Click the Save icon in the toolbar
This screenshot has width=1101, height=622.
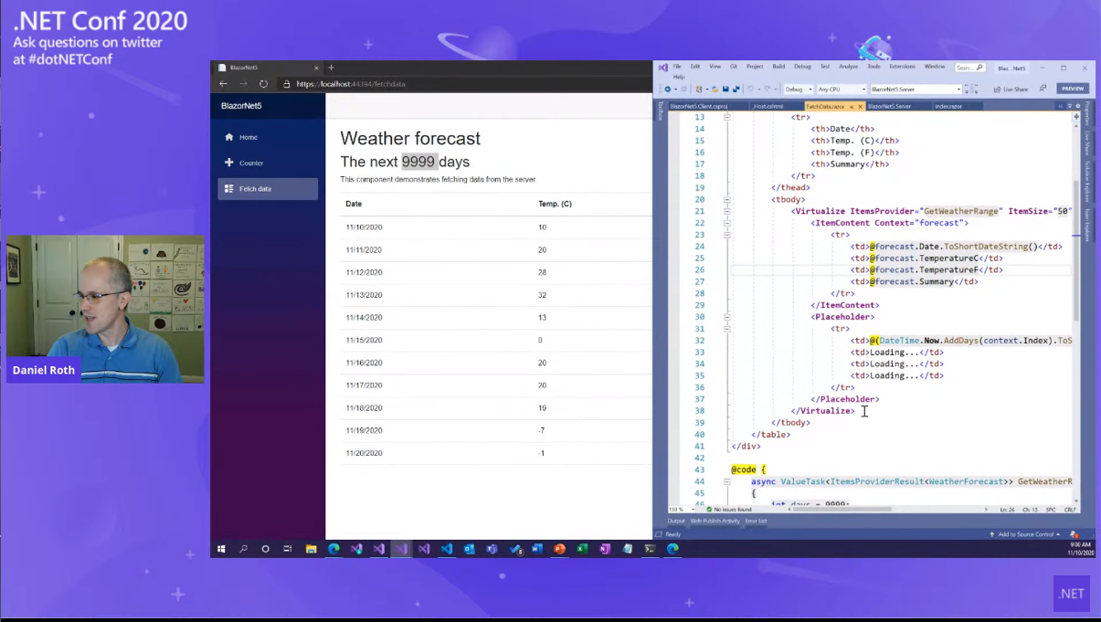point(725,90)
